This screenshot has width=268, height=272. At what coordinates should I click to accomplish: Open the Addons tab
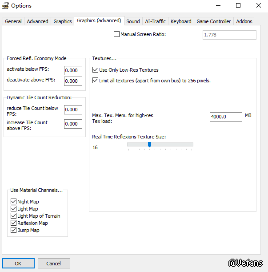click(x=244, y=21)
